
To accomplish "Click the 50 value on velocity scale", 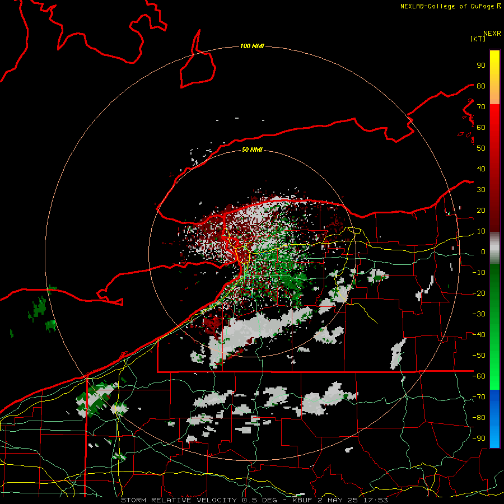I will (481, 148).
